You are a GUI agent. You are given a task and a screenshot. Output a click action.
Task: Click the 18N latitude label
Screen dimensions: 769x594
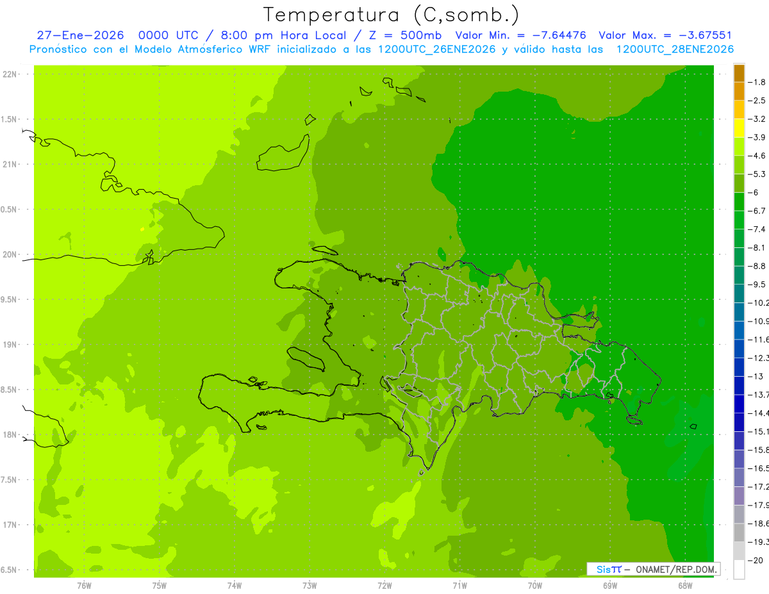[x=10, y=434]
